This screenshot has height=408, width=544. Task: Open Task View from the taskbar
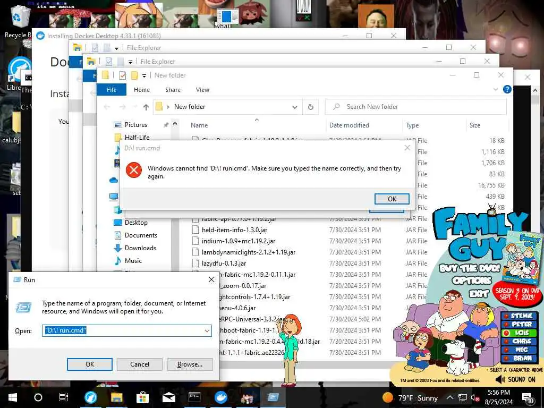(x=64, y=397)
